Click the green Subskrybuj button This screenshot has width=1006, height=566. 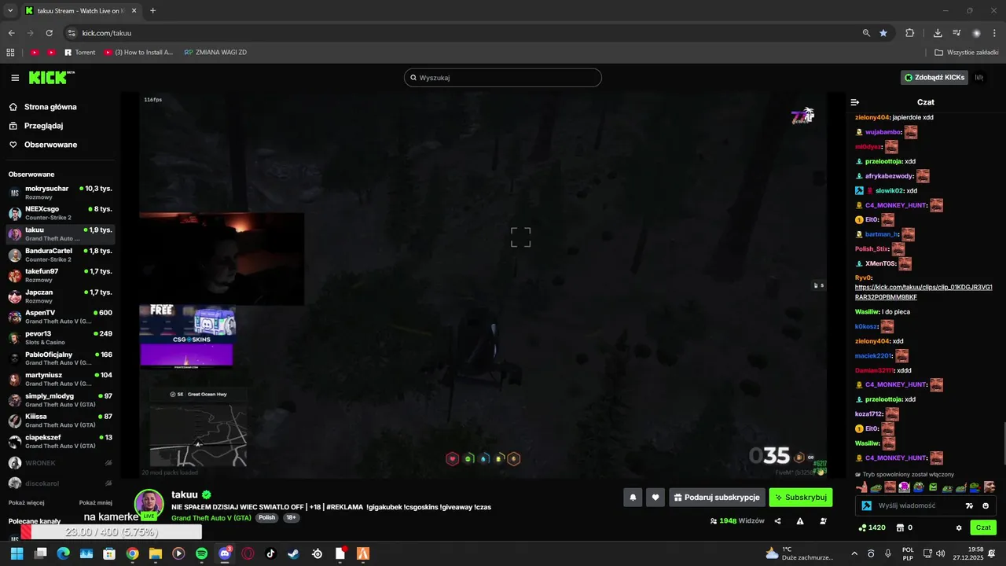point(801,498)
